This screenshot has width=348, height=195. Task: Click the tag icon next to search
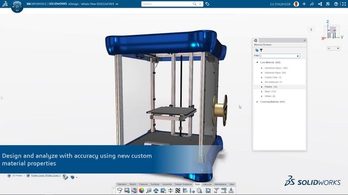(x=207, y=4)
